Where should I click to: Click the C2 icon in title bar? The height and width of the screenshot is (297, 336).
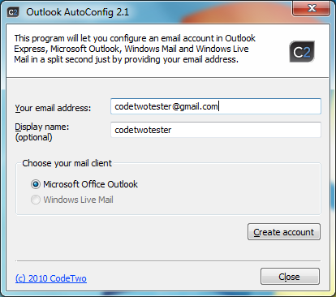click(x=13, y=12)
